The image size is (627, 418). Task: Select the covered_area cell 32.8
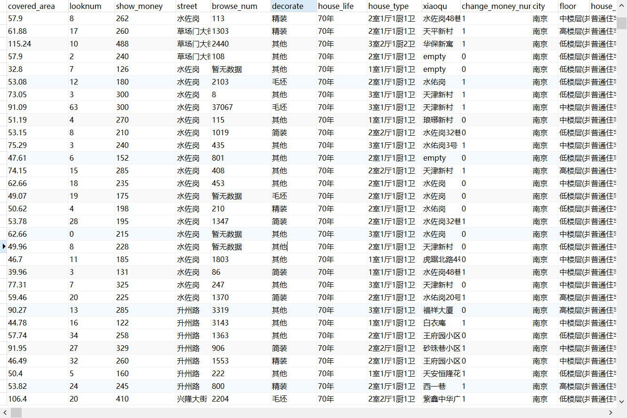pyautogui.click(x=38, y=69)
